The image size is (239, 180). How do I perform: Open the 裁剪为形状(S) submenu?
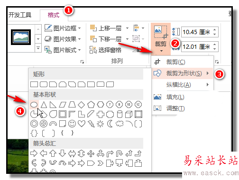click(x=183, y=73)
